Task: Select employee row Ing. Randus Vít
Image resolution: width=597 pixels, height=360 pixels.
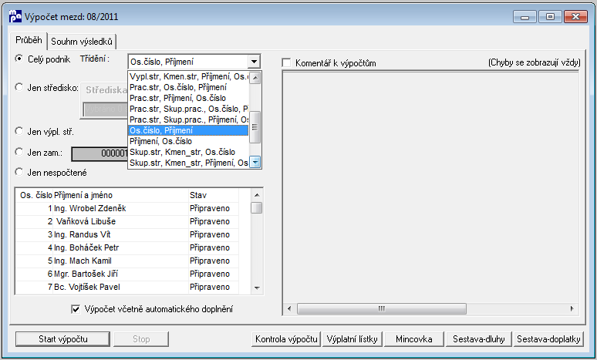Action: click(127, 234)
